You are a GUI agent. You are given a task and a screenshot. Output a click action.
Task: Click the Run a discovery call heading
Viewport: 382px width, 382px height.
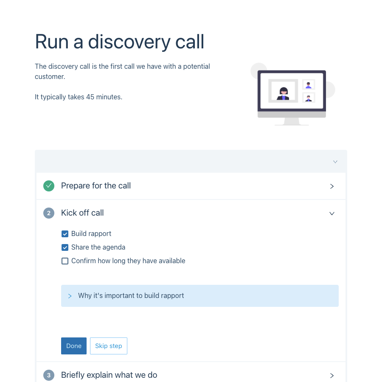(x=120, y=42)
